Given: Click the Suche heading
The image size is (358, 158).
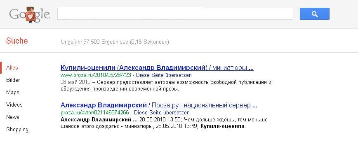Looking at the screenshot, I should (17, 41).
